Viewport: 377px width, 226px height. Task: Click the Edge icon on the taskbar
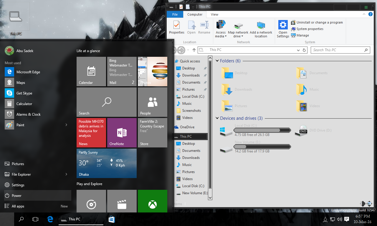pos(50,219)
